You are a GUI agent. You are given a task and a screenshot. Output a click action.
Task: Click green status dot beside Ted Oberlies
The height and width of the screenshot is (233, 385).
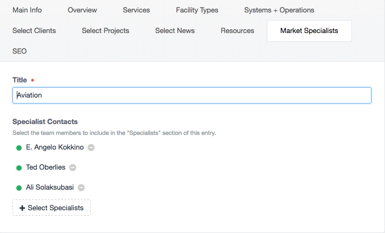[19, 168]
